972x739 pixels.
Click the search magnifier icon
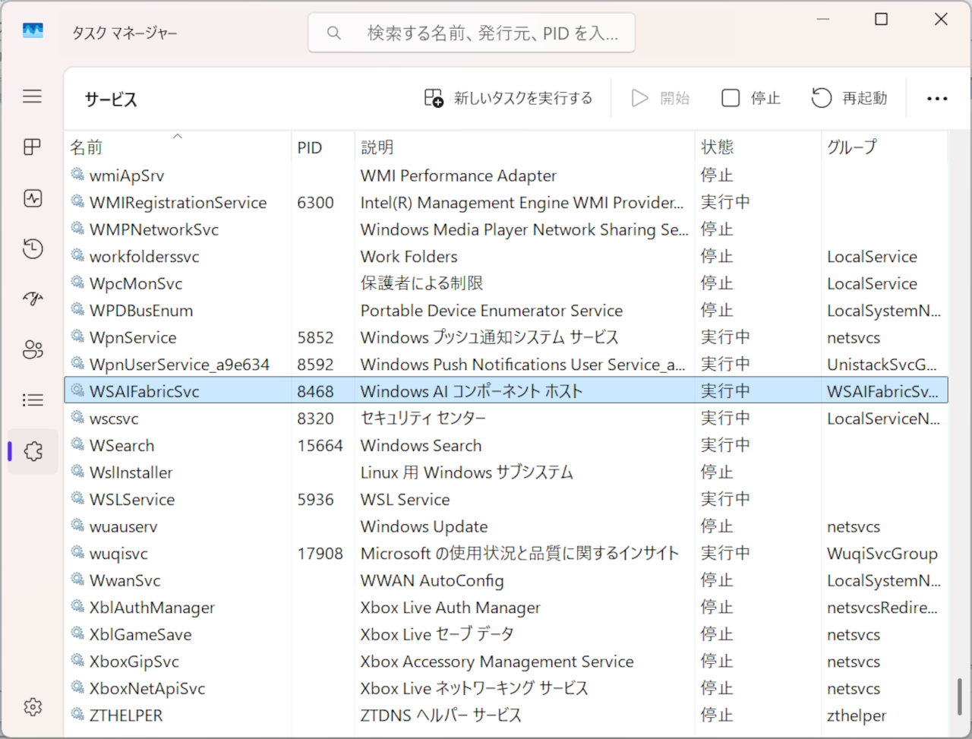coord(333,33)
